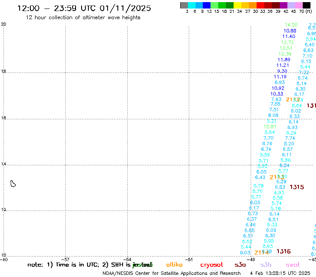This screenshot has height=277, width=316.
Task: Click the altika track label 2113
Action: coord(277,177)
